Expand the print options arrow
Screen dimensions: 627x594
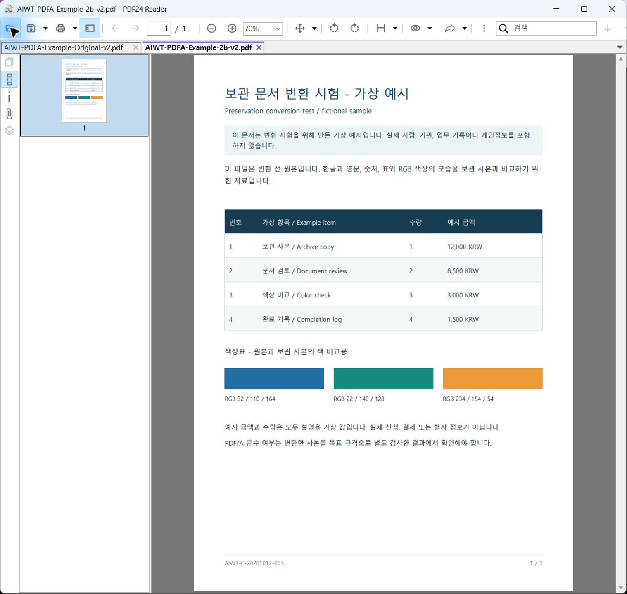click(75, 28)
